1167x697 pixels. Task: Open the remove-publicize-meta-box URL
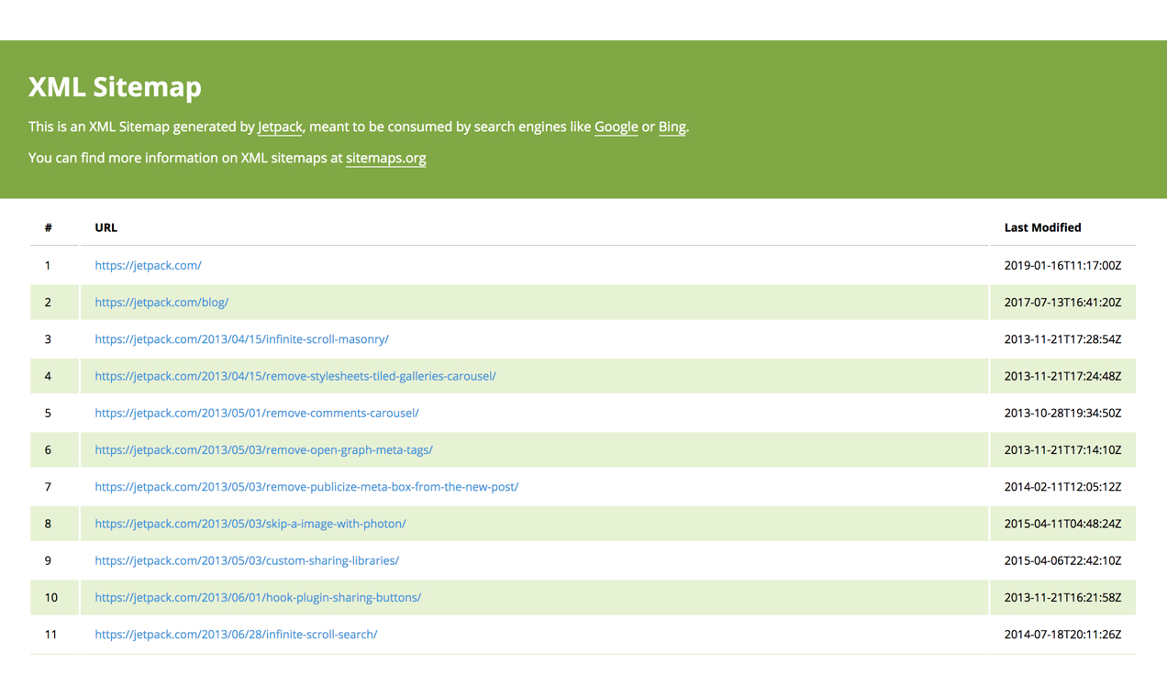[x=306, y=486]
